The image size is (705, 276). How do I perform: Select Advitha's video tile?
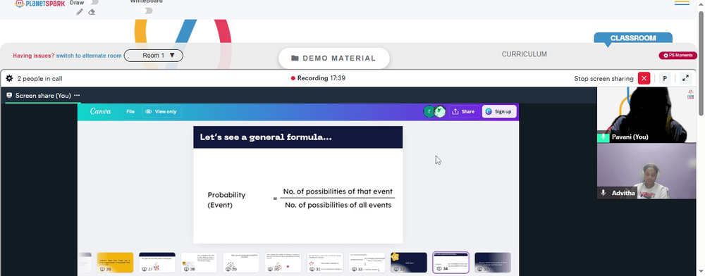[x=646, y=171]
